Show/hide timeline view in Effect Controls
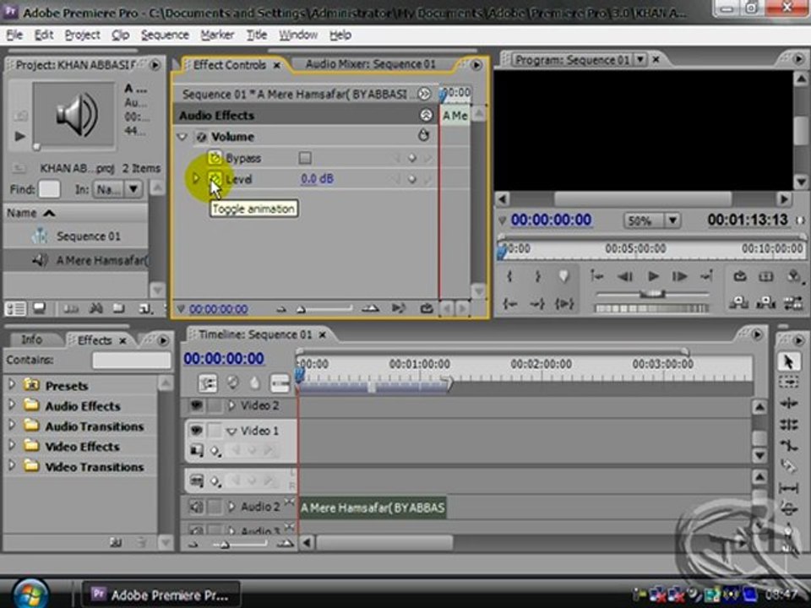Screen dimensions: 811x608 424,94
